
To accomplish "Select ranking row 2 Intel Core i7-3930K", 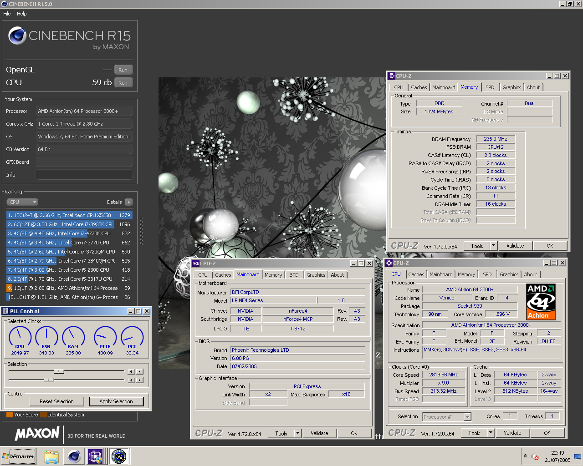I will tap(69, 224).
